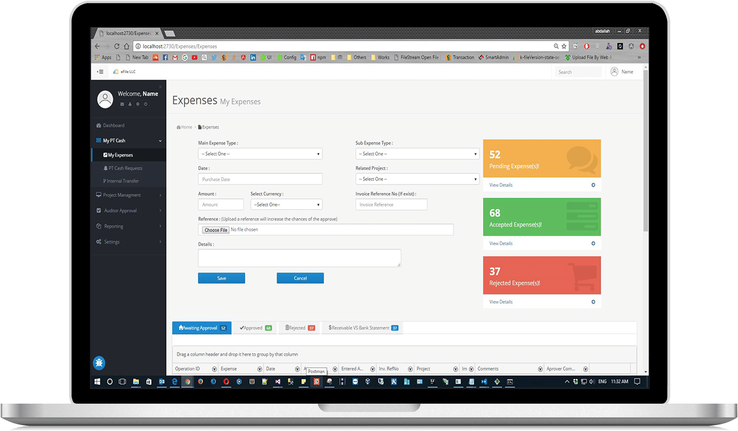Open the Expense column filter menu
The width and height of the screenshot is (738, 431).
259,369
